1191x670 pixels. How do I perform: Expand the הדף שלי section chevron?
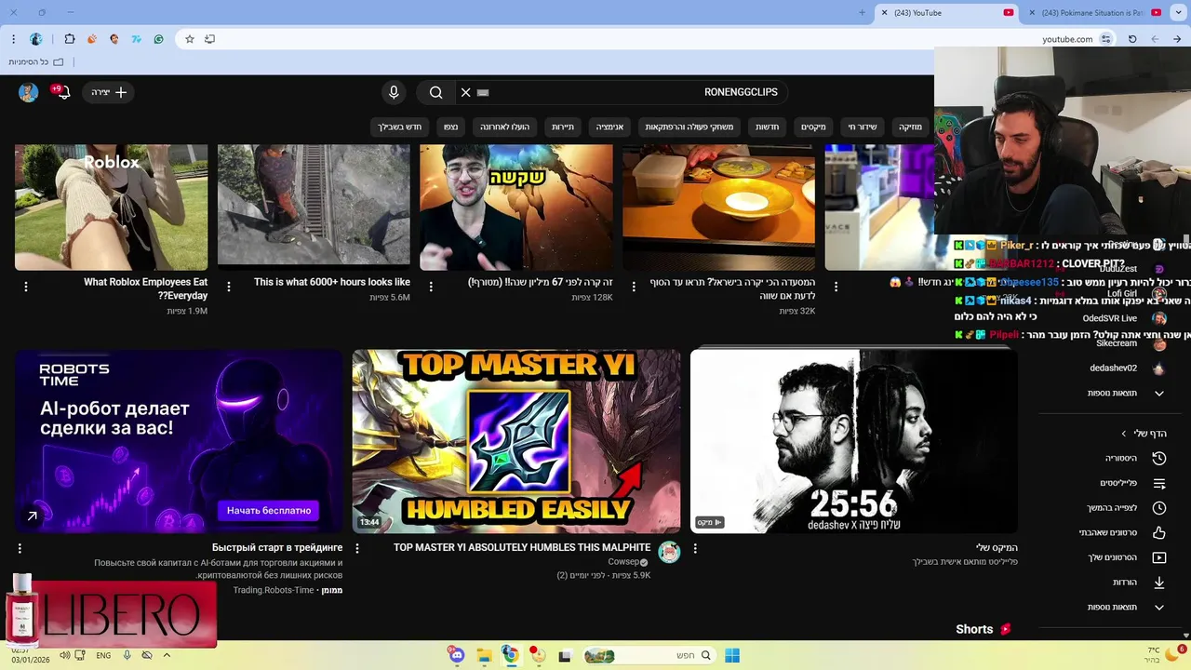[x=1123, y=434]
